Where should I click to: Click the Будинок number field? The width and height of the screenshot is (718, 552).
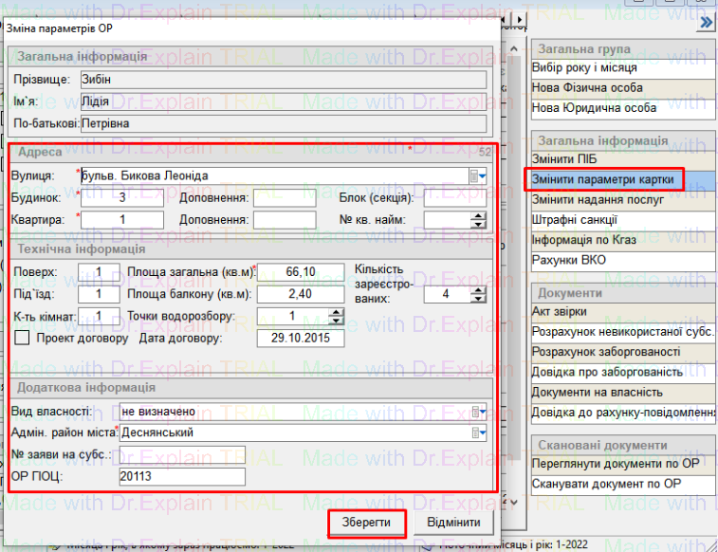click(x=122, y=198)
